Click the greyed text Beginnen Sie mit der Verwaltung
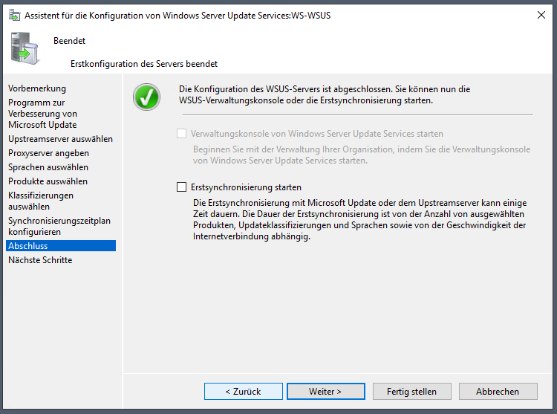Image resolution: width=557 pixels, height=414 pixels. point(362,155)
